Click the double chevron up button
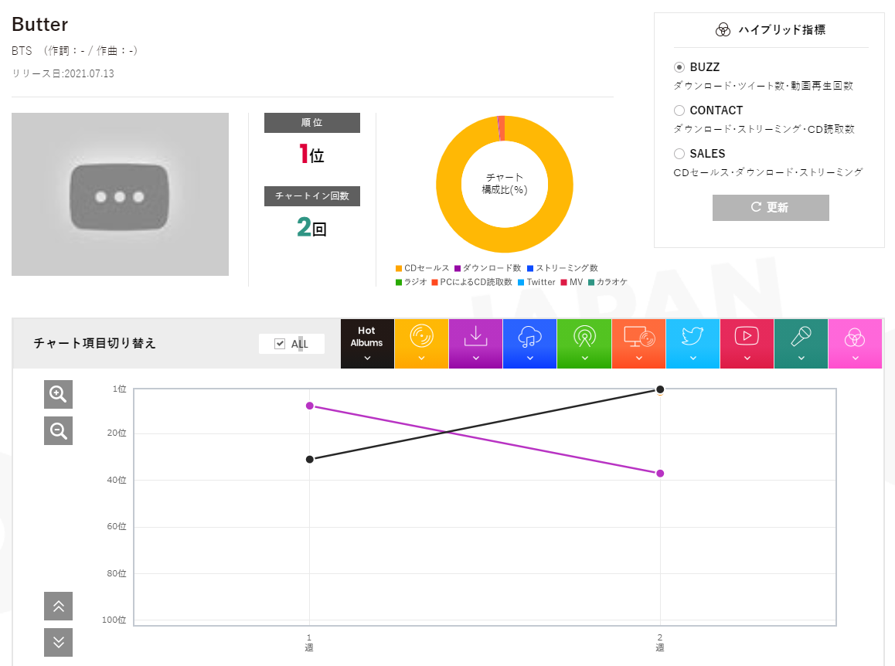 (58, 606)
